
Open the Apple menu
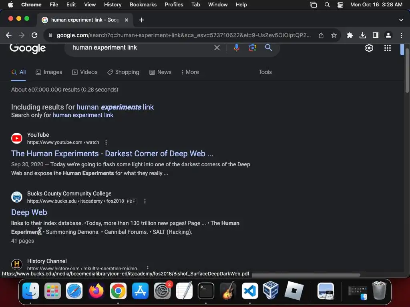pos(10,5)
